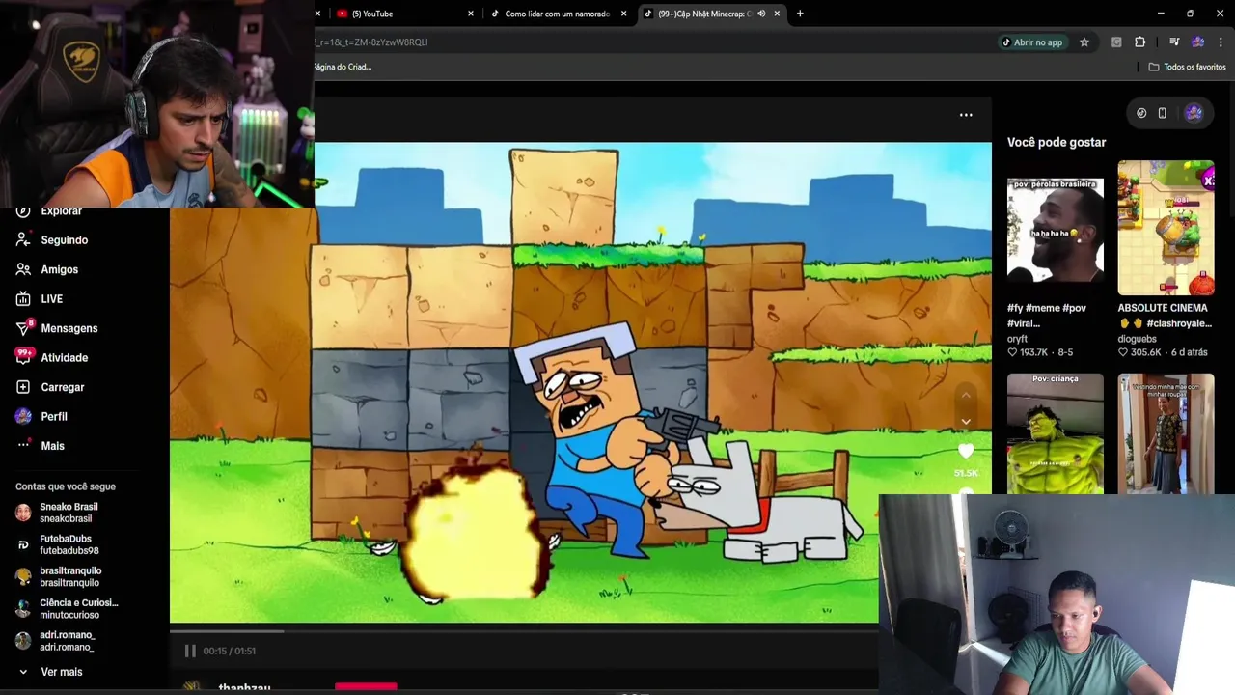Open the adri.romano_ account
The width and height of the screenshot is (1235, 695).
coord(67,640)
